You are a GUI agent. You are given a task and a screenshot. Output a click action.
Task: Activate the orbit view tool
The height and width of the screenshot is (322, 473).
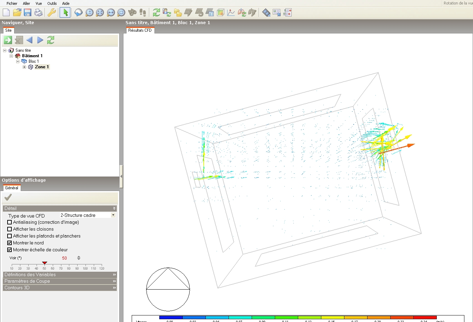[x=78, y=12]
